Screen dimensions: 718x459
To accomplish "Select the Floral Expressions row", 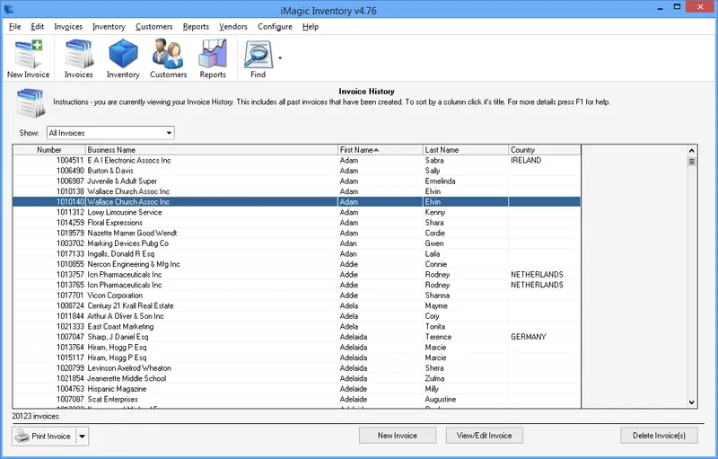I will tap(297, 223).
